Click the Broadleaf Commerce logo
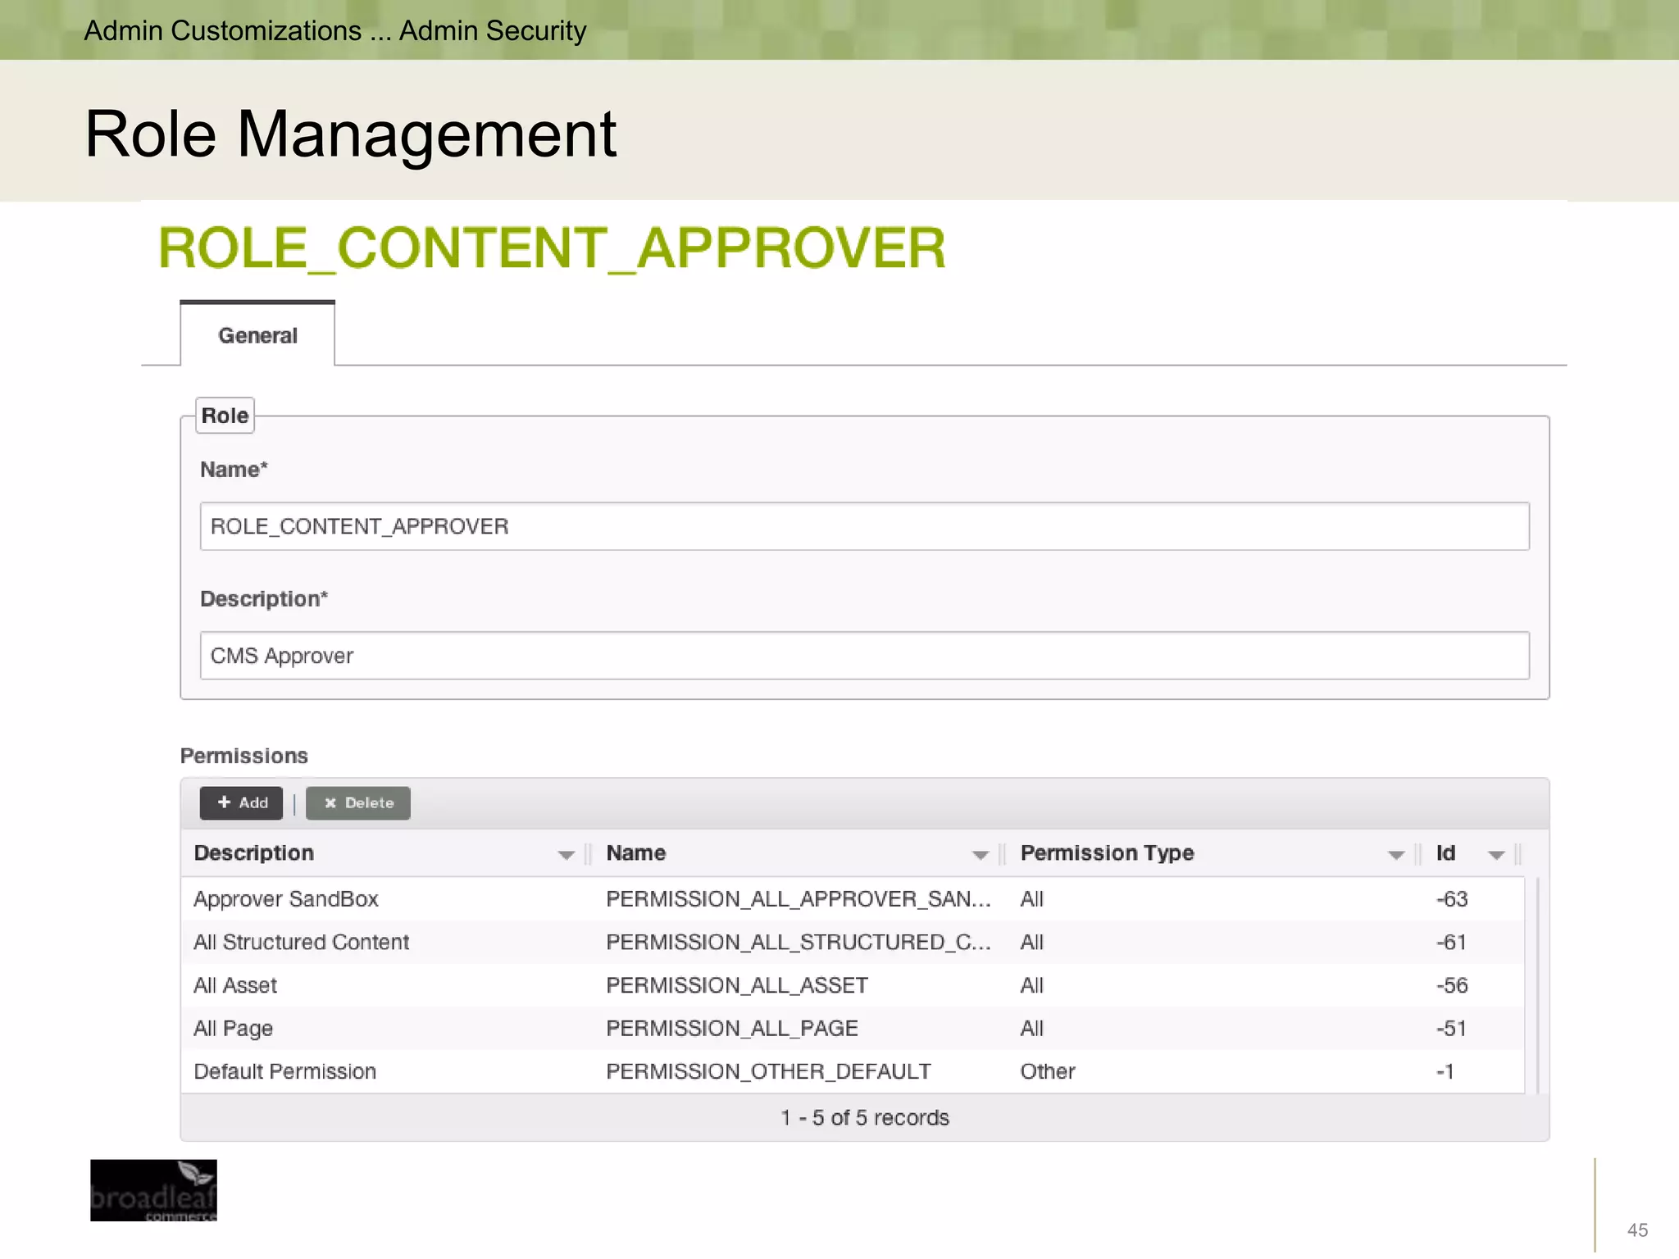 (153, 1190)
